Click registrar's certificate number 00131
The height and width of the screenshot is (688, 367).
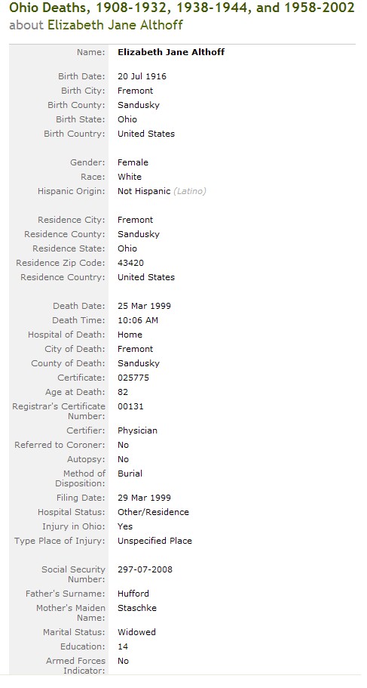tap(130, 407)
